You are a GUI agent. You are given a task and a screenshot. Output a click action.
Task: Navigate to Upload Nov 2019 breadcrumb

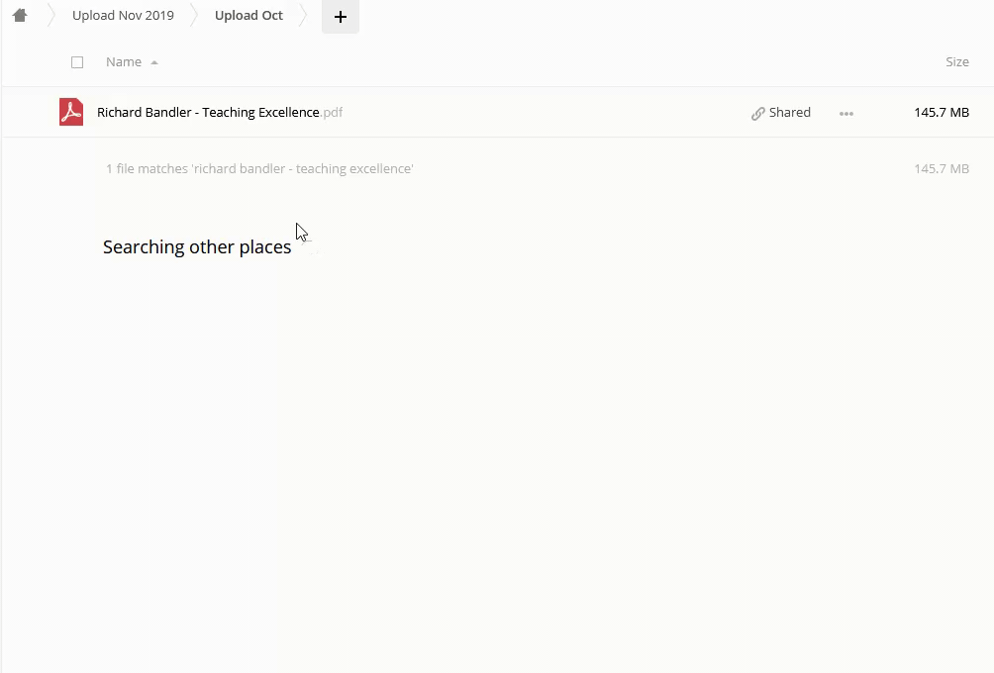[x=123, y=16]
